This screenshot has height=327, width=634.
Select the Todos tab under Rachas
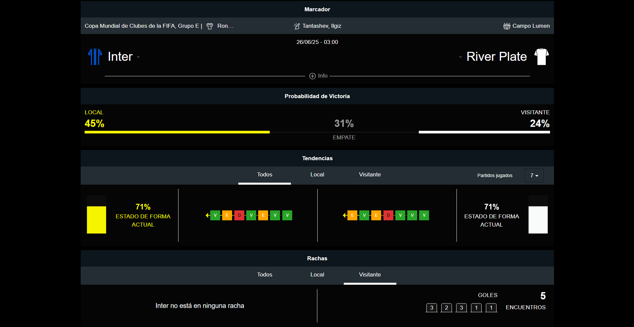click(x=264, y=275)
